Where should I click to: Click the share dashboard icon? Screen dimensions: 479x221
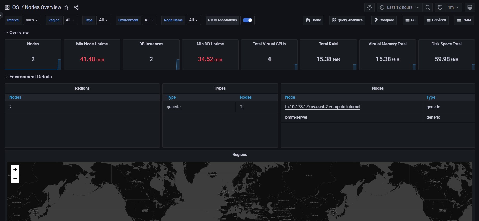point(76,7)
